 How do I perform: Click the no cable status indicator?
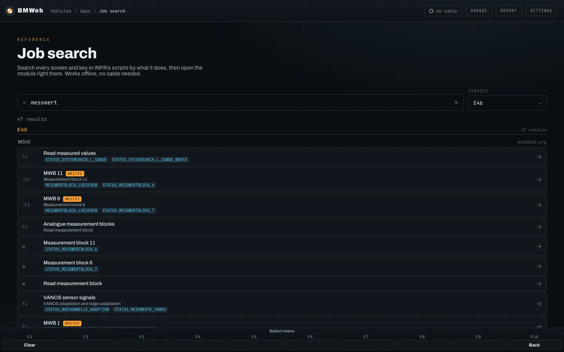(443, 11)
